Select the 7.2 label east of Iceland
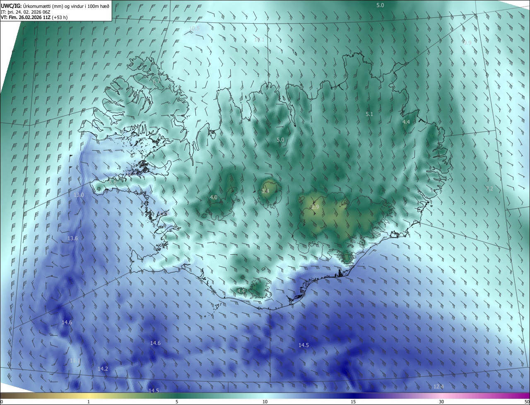The width and height of the screenshot is (530, 405). coord(489,188)
